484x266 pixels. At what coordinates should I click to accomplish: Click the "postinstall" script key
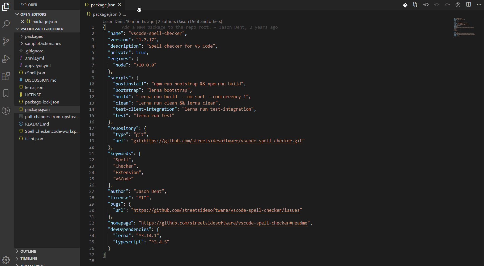(x=130, y=84)
